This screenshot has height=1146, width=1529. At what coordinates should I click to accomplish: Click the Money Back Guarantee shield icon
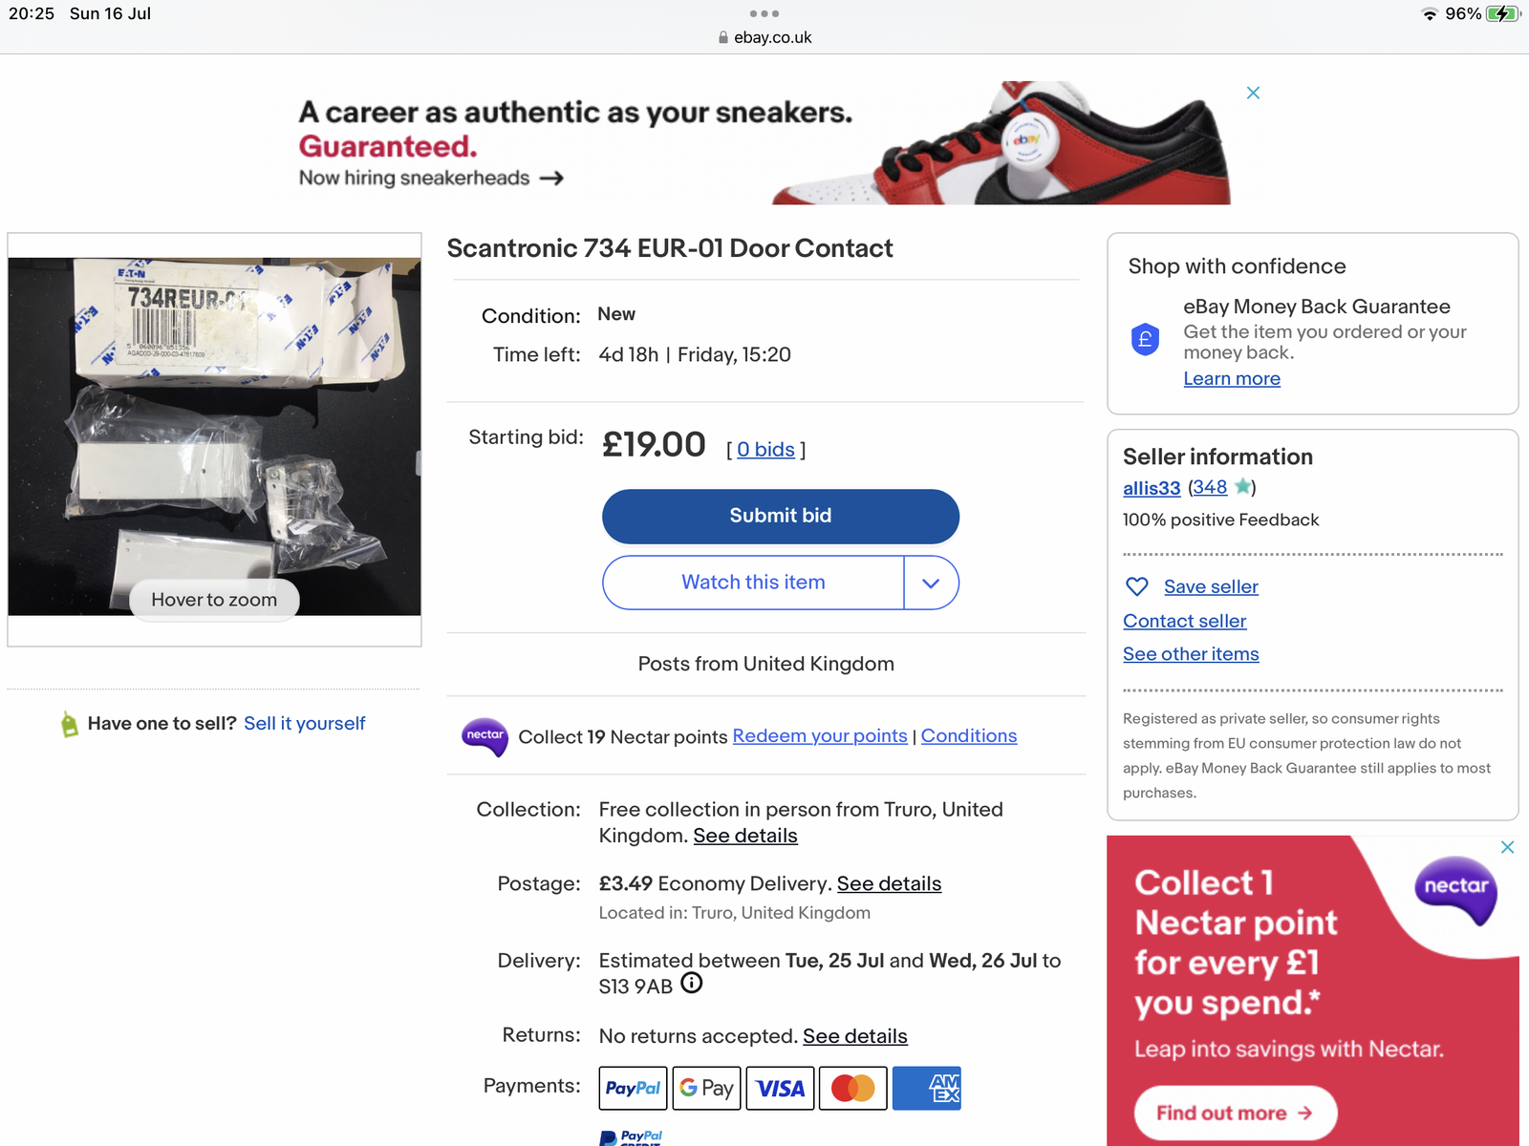(x=1145, y=339)
